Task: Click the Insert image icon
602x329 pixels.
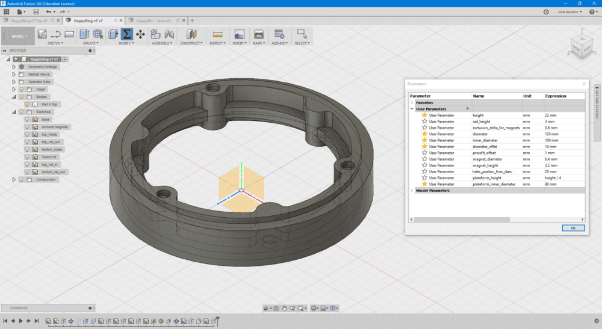Action: click(239, 34)
